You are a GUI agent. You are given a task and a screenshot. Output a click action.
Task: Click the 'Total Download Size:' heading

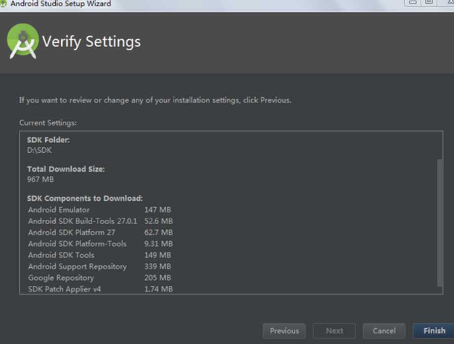[66, 169]
